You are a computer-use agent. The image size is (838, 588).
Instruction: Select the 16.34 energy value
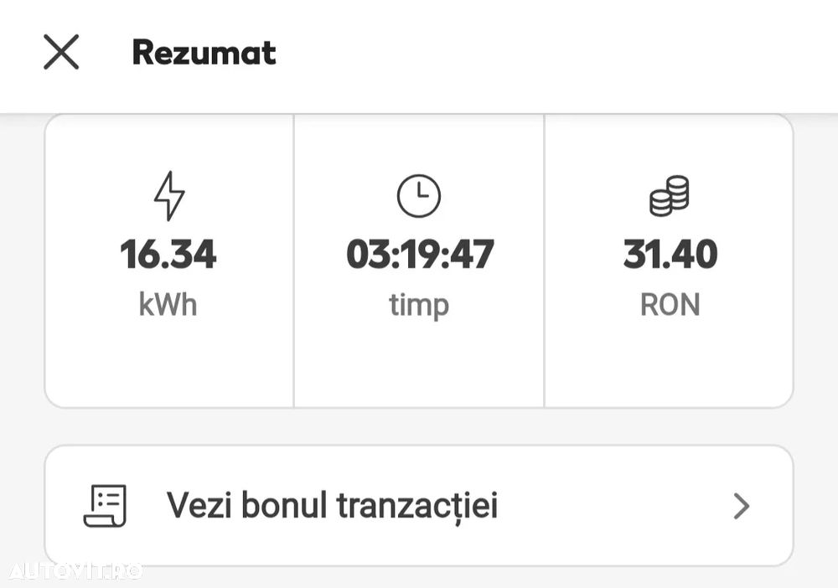[168, 254]
